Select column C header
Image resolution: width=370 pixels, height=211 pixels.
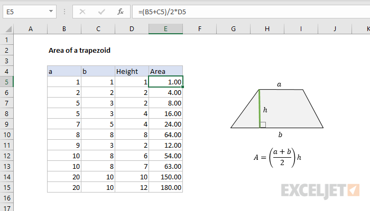[x=98, y=29]
